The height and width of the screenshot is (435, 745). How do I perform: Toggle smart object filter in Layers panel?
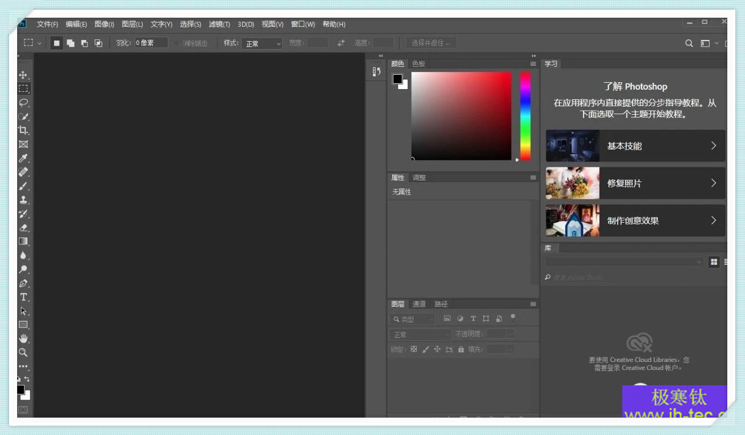click(x=499, y=319)
